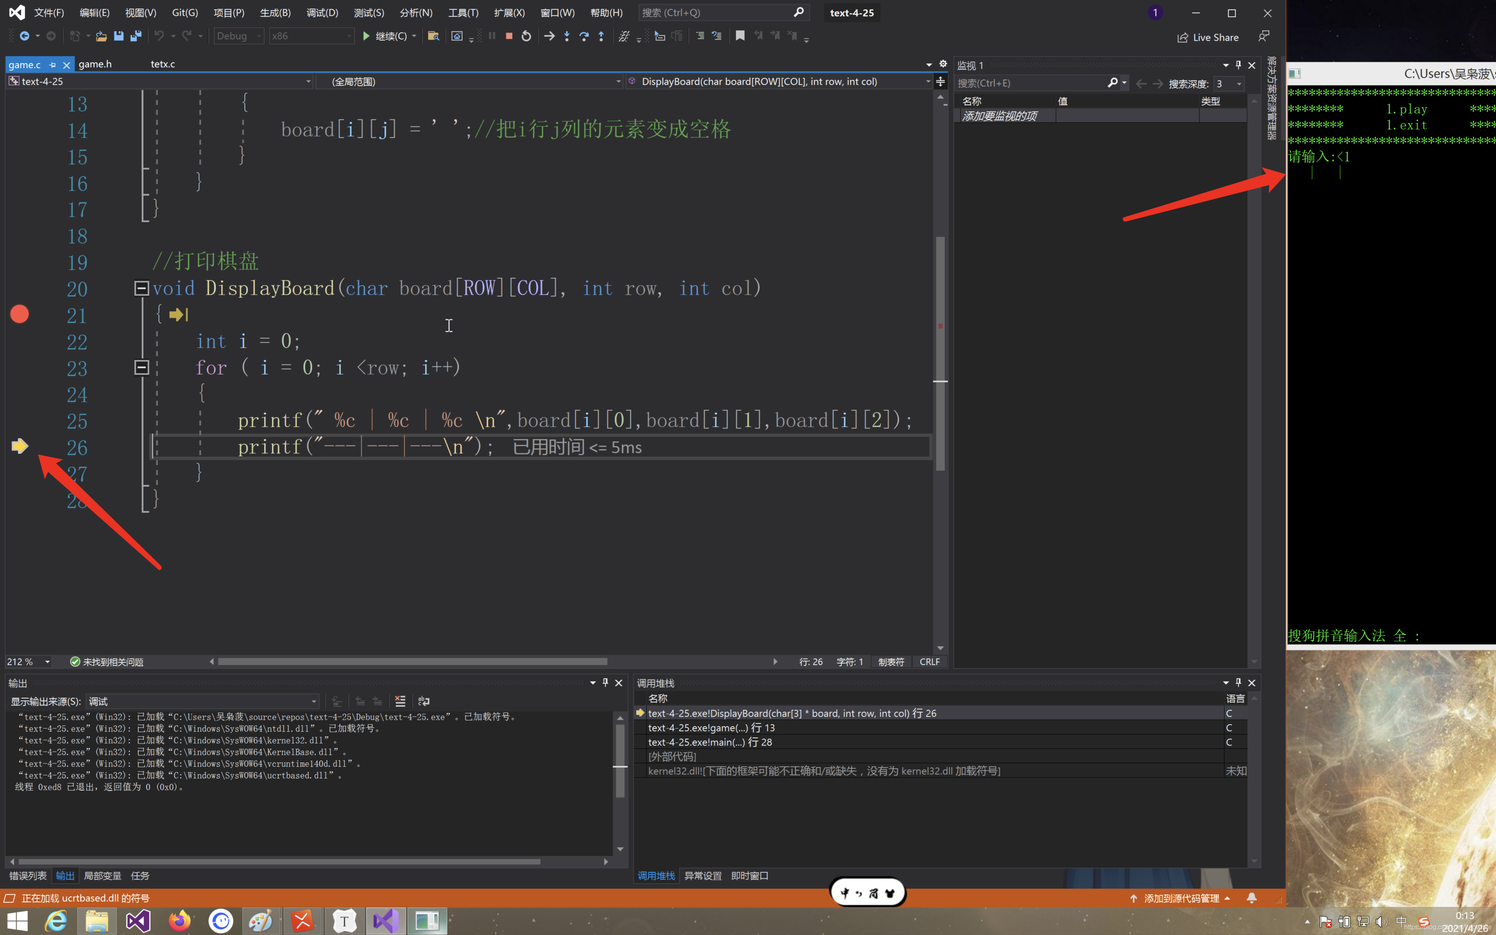Open the search depth dropdown showing 3

coord(1228,83)
